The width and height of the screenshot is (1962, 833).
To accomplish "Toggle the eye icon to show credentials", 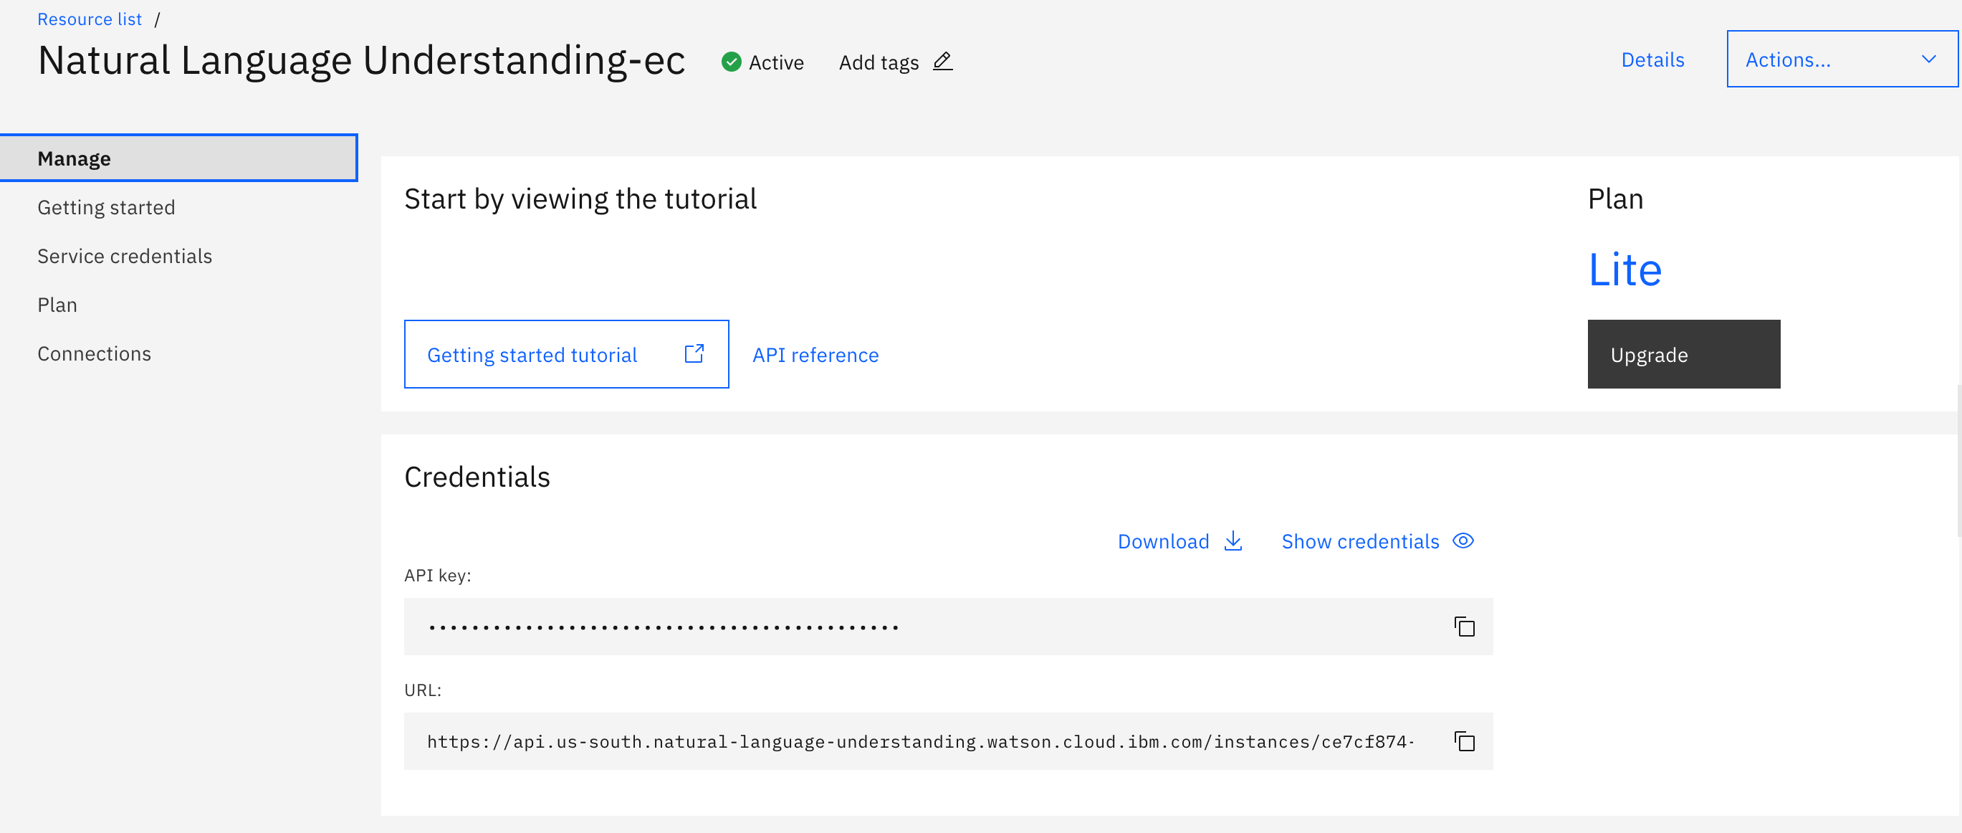I will click(1463, 541).
